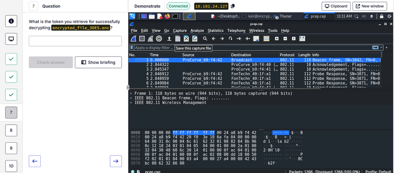Click the New window button
Image resolution: width=394 pixels, height=173 pixels.
369,6
